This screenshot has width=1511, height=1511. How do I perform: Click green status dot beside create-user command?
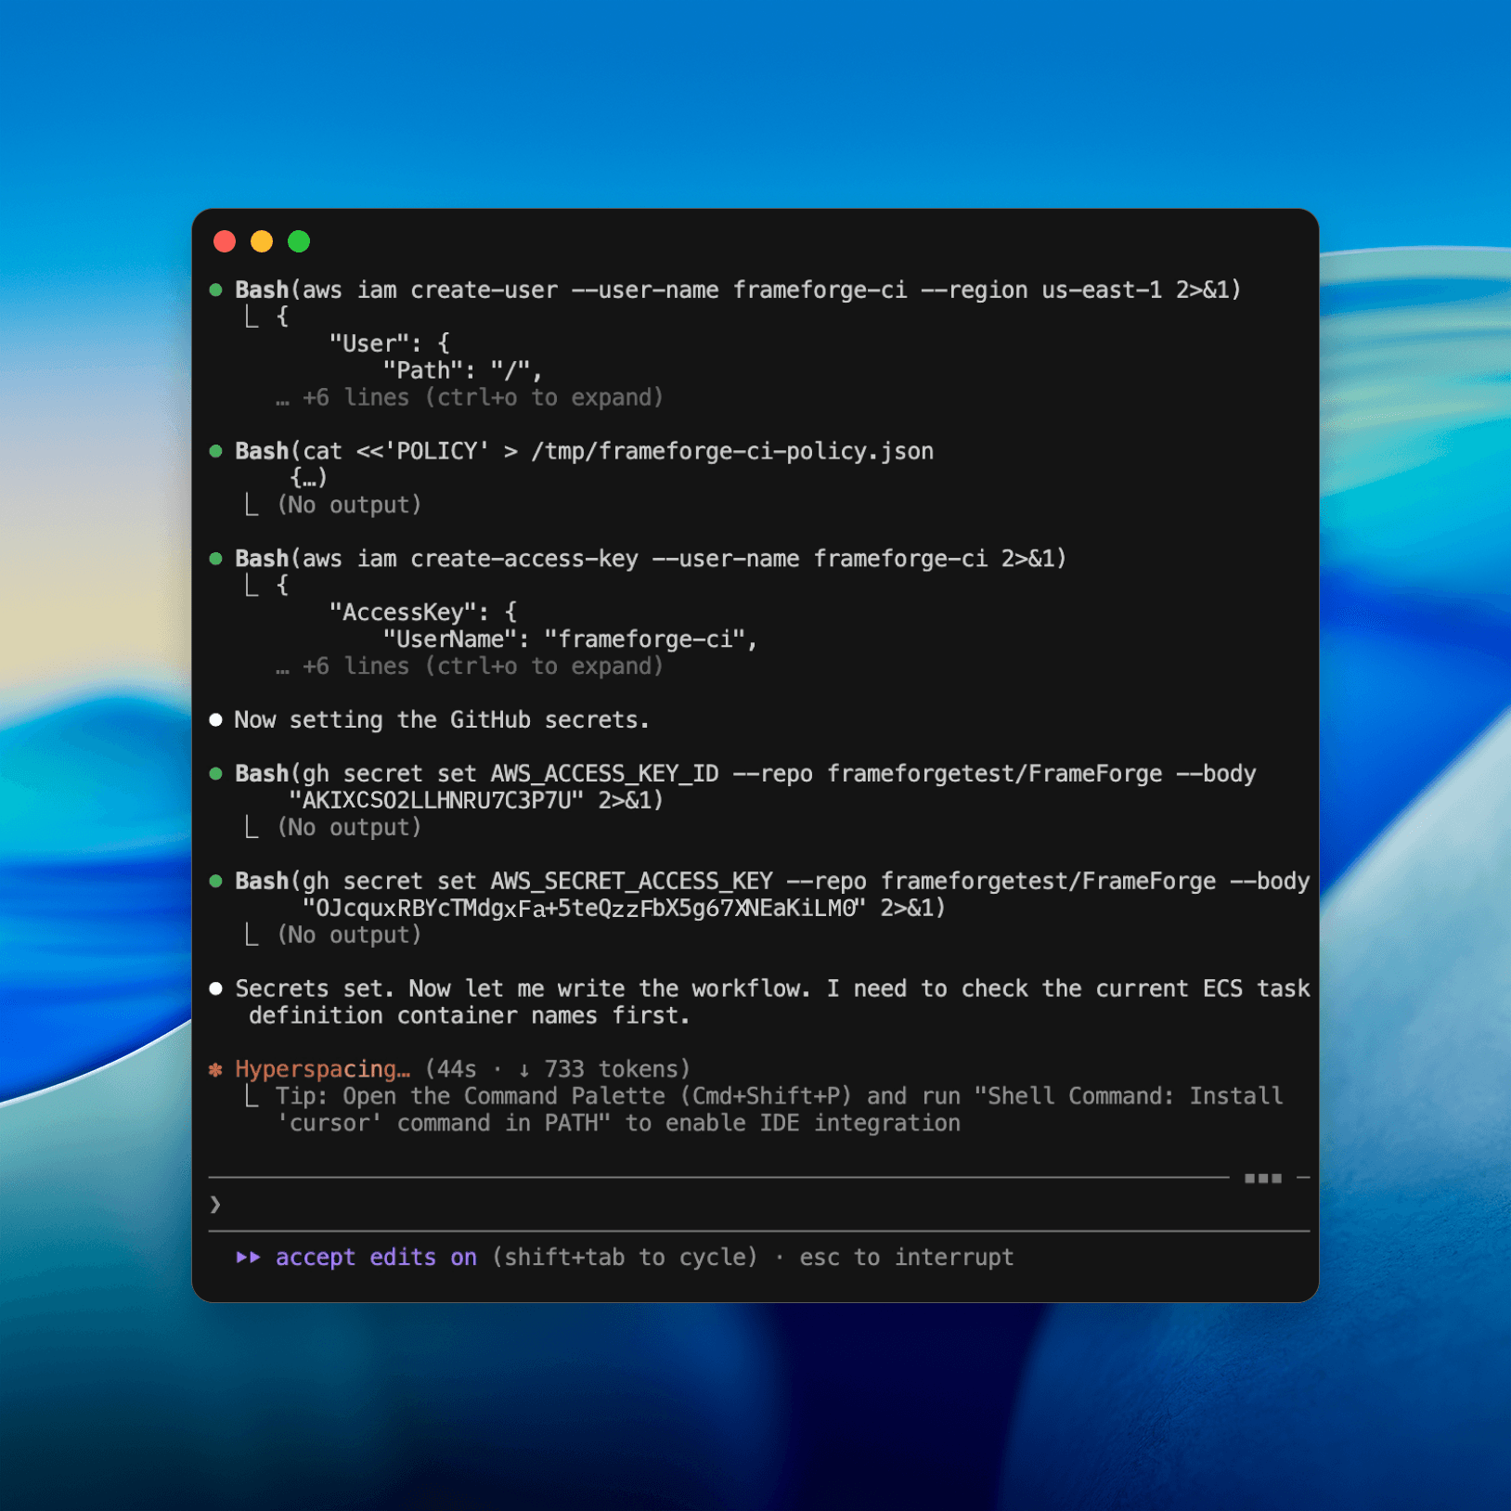pyautogui.click(x=216, y=291)
